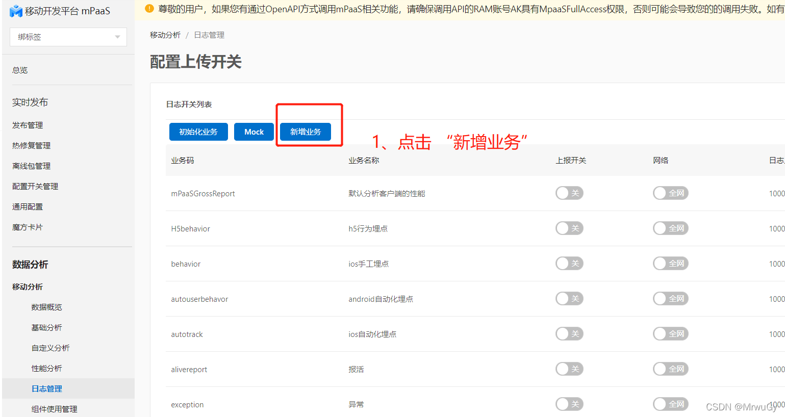Enable 上报开关 for alivereport
The width and height of the screenshot is (785, 417).
coord(569,369)
